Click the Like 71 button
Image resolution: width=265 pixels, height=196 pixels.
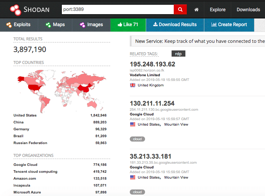128,25
